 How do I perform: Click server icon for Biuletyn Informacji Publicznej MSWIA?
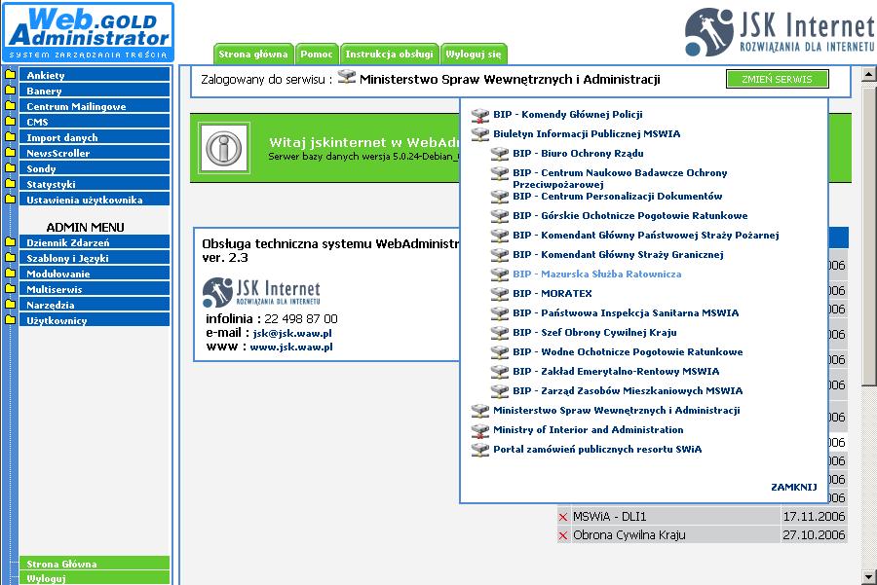coord(479,134)
